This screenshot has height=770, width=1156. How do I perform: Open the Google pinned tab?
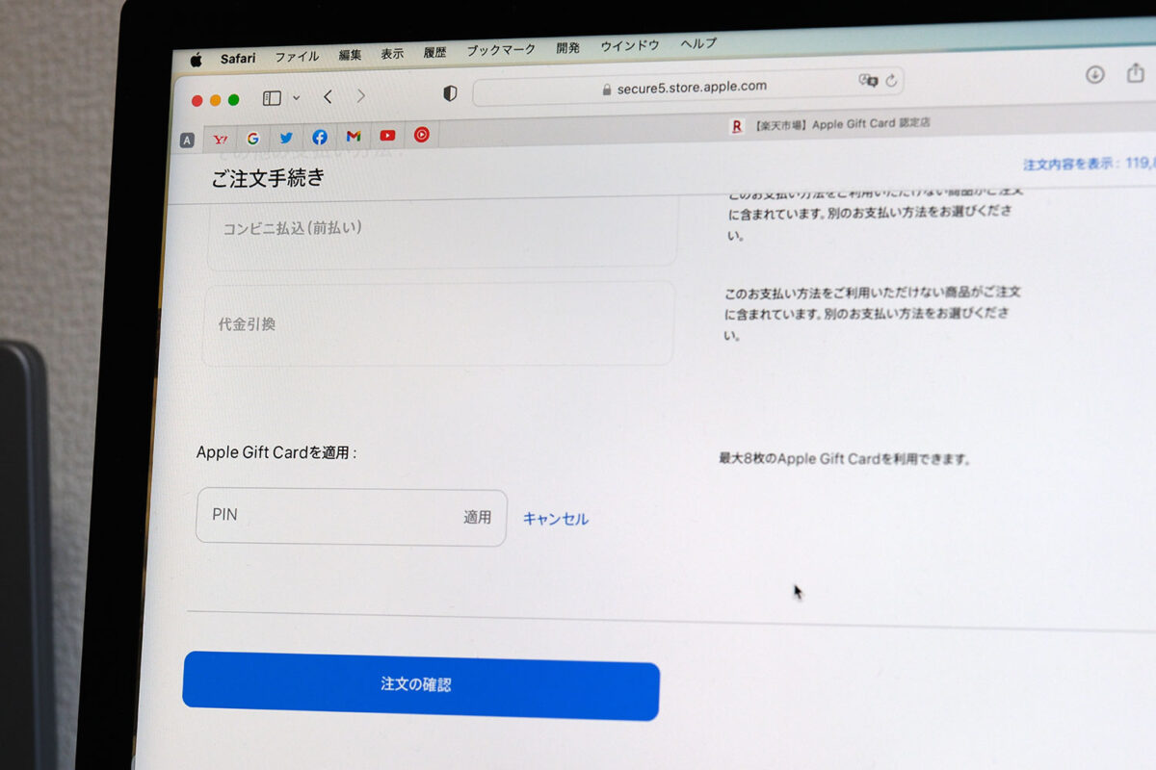click(252, 138)
